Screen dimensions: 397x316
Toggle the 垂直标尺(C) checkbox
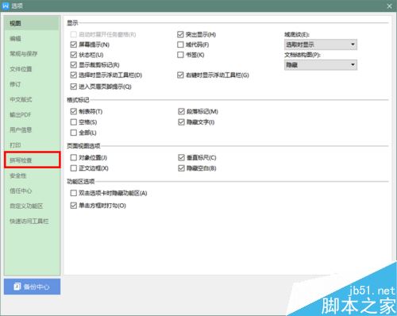click(x=181, y=157)
